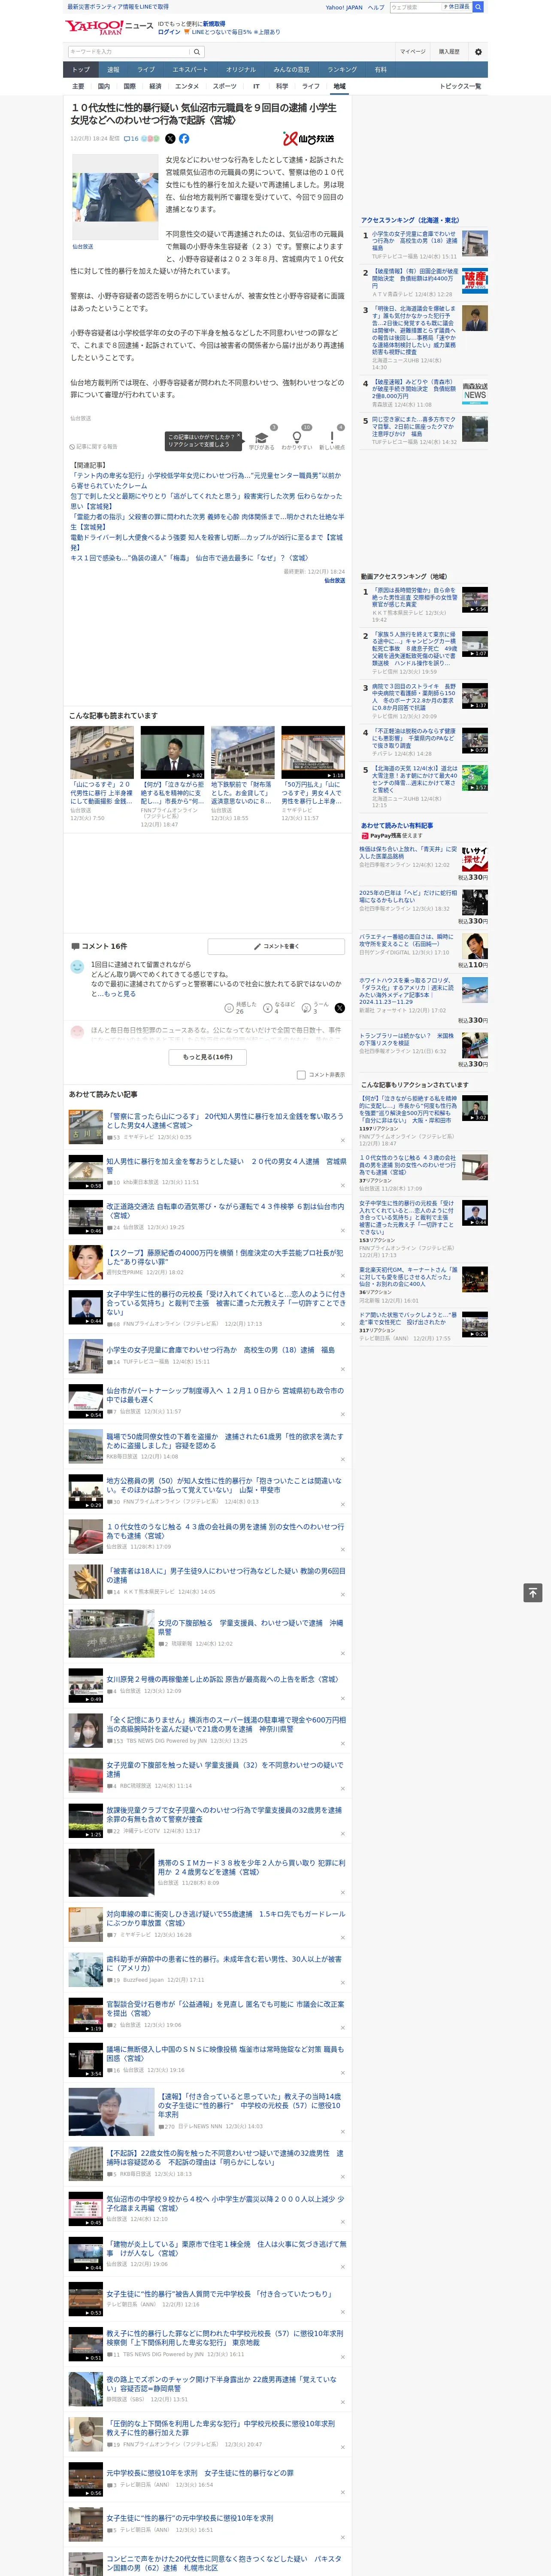Open 「山につるすぞ」20代男性 recommended card
The image size is (551, 2576).
(102, 774)
